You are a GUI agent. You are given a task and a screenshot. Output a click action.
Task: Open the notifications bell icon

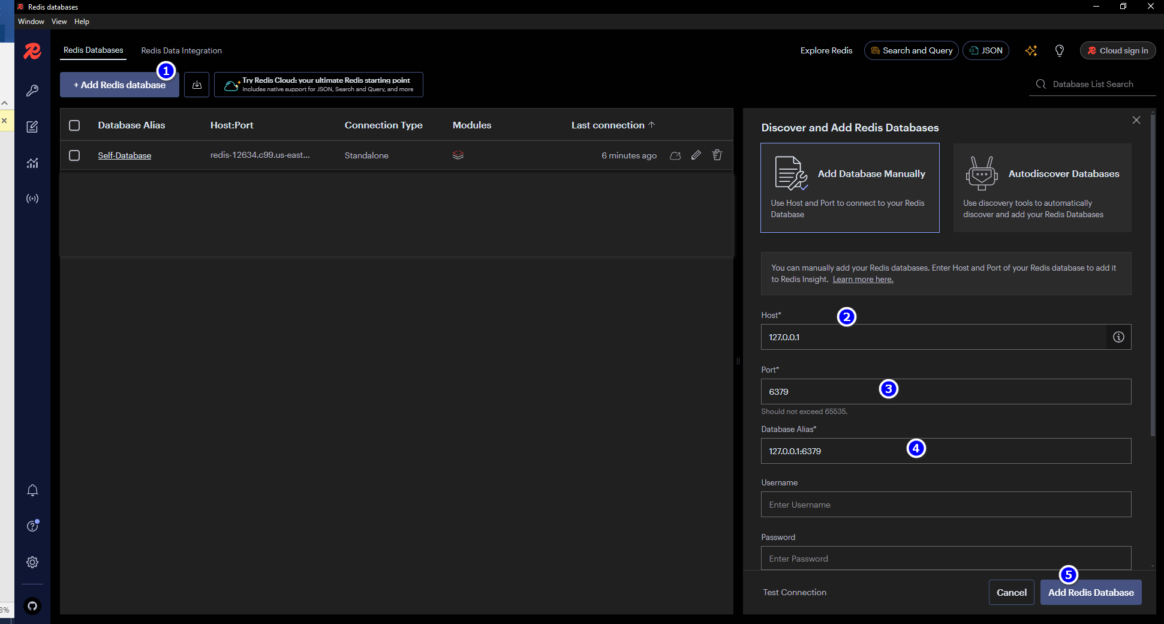coord(32,490)
